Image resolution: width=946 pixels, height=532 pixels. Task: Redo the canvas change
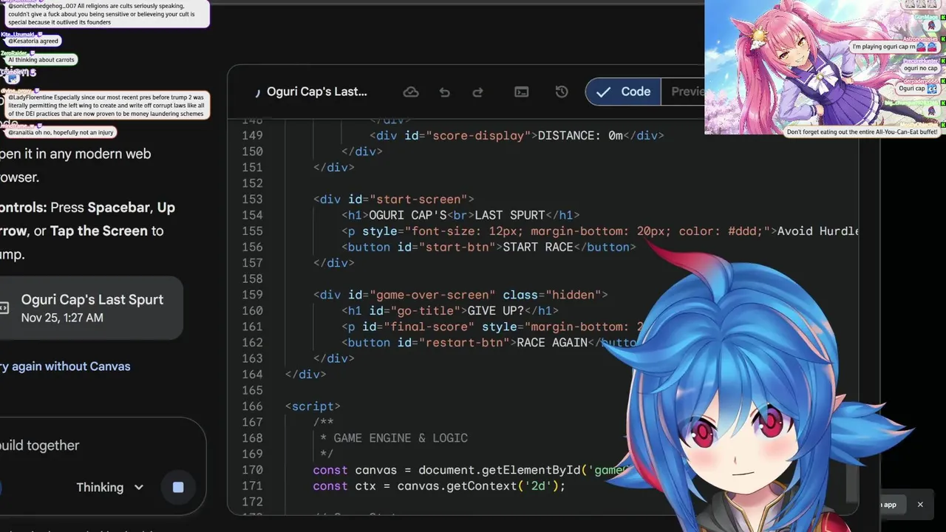[x=477, y=92]
